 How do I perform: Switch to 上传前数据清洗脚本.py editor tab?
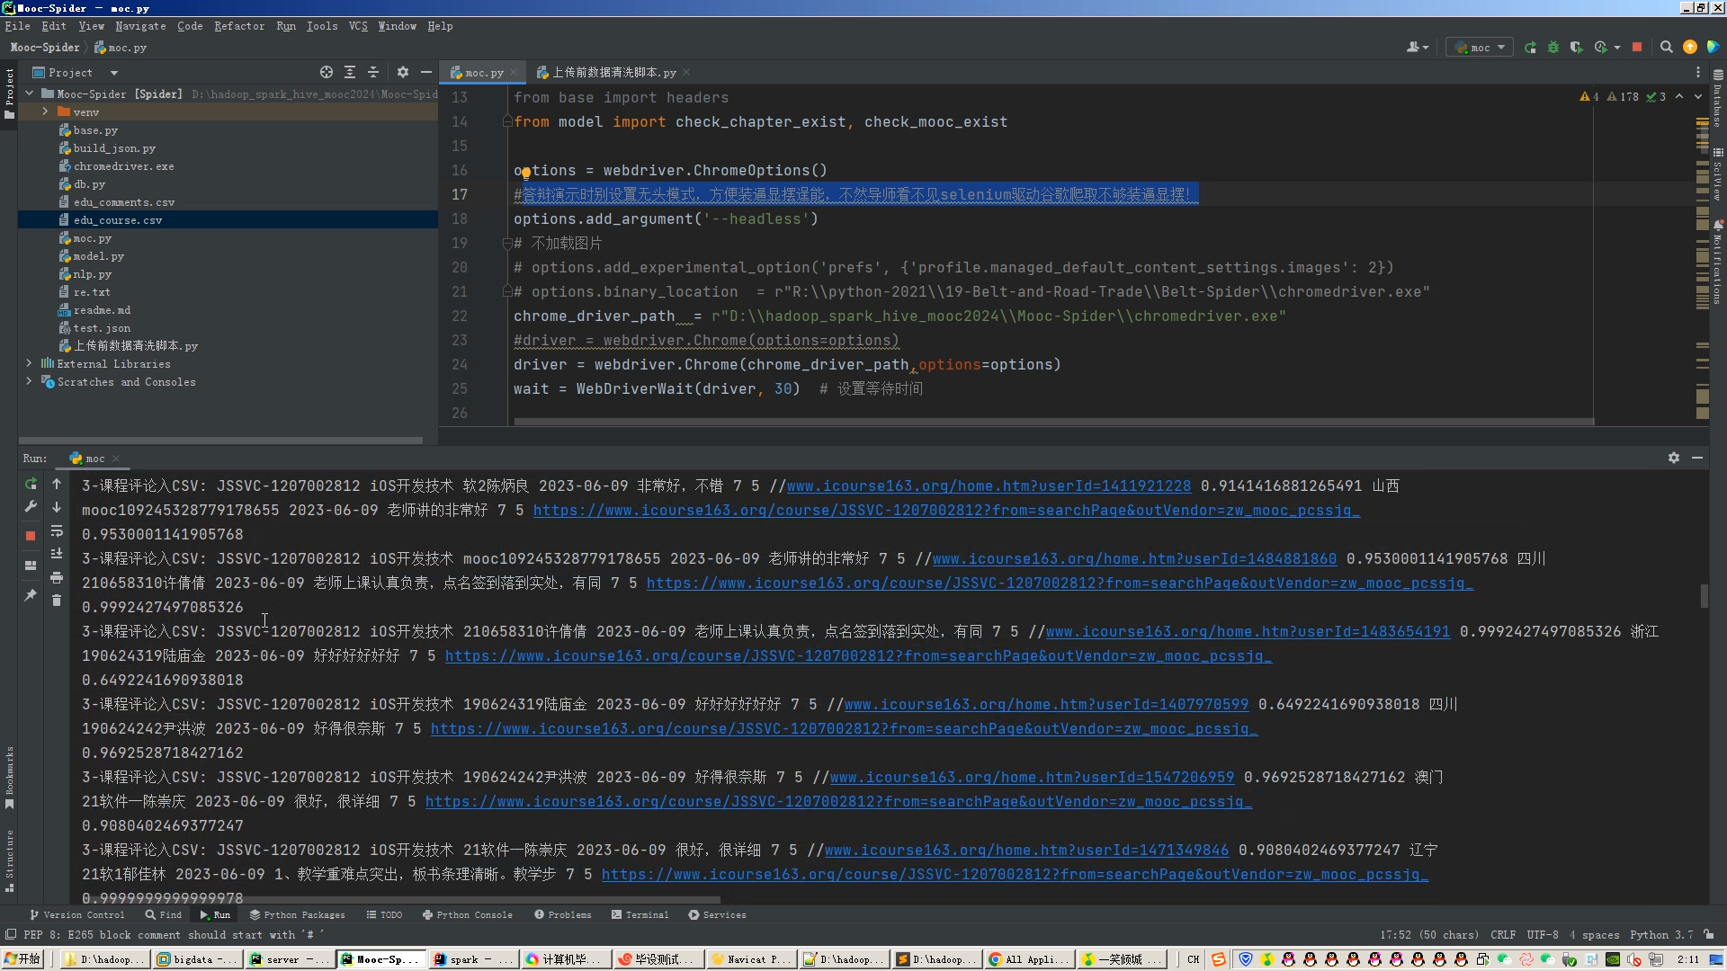613,72
